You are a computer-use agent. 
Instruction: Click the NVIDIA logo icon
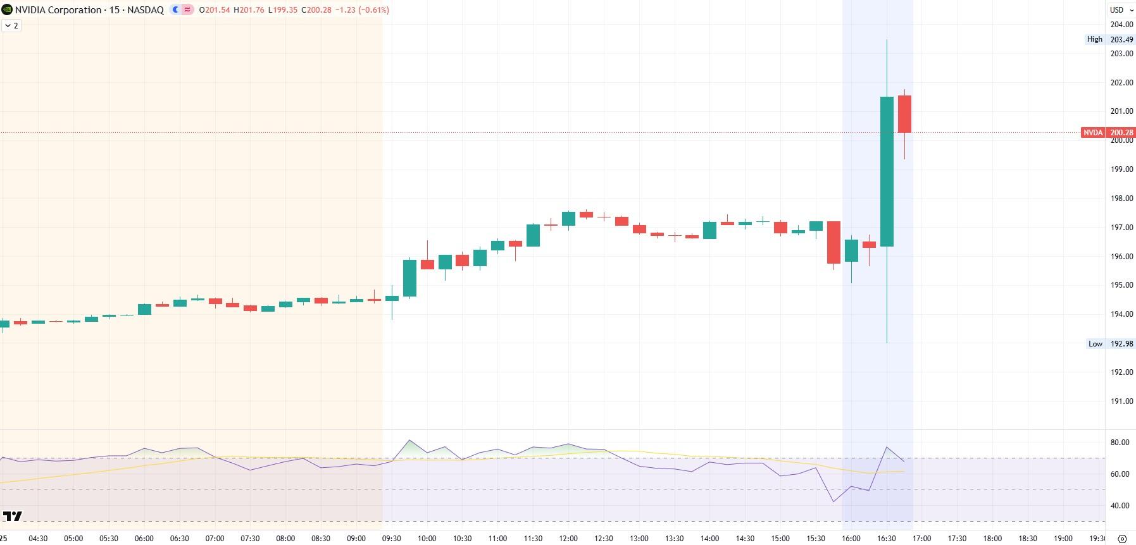pyautogui.click(x=7, y=9)
